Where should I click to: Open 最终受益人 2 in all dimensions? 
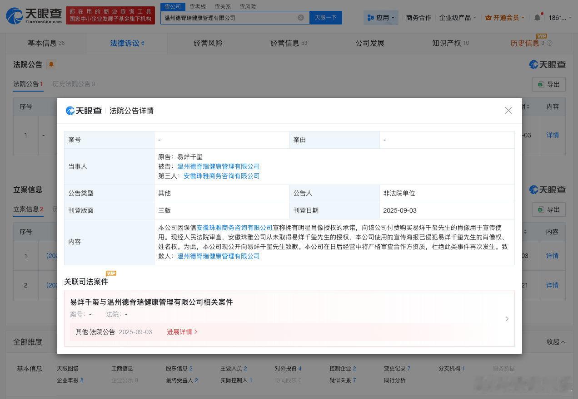[x=182, y=380]
